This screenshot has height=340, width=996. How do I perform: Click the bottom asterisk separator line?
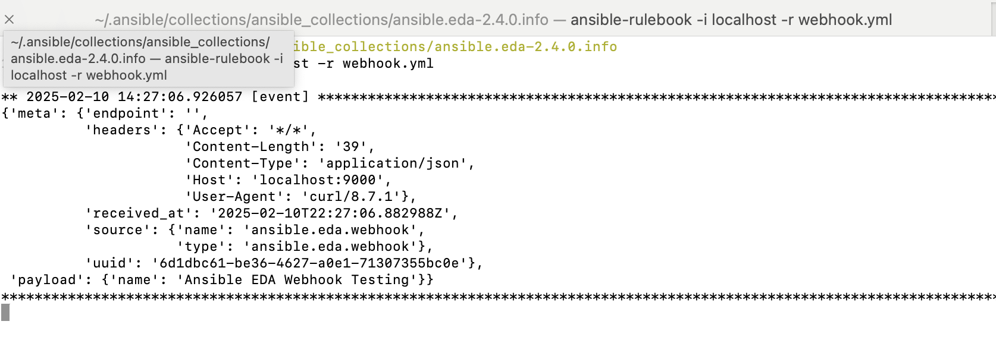click(498, 297)
